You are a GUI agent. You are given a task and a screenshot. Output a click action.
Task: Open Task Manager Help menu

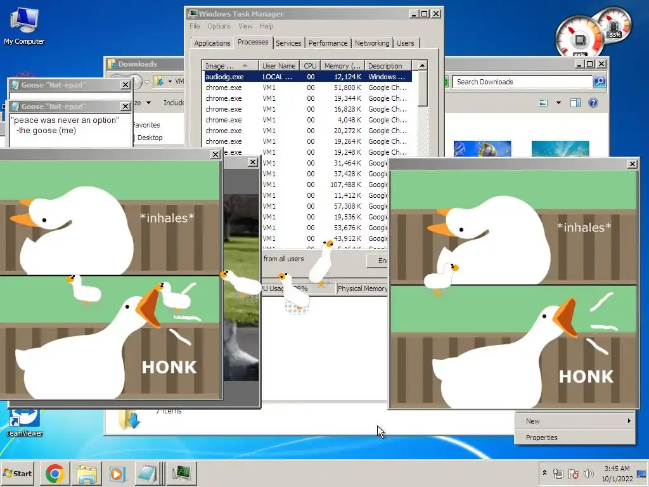[x=267, y=26]
